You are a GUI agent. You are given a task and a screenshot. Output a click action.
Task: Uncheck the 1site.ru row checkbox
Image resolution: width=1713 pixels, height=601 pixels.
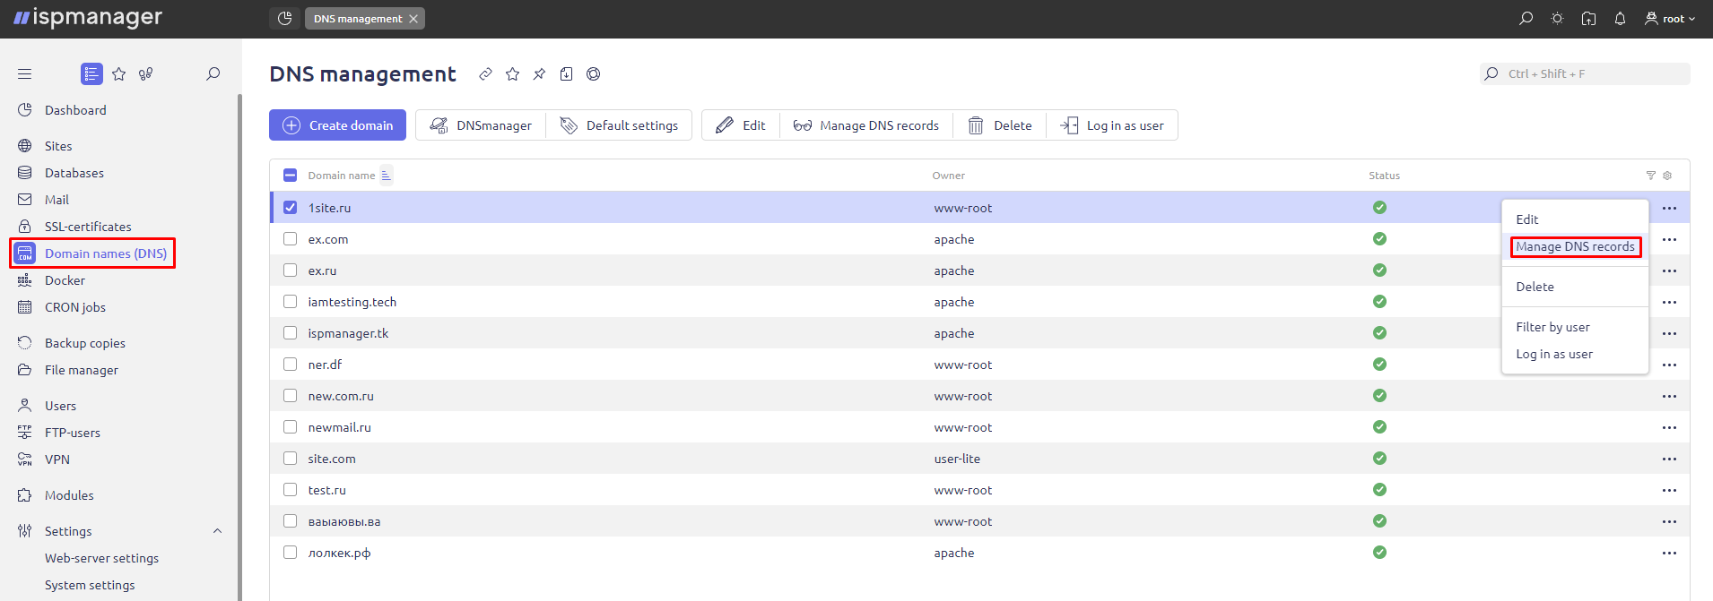[290, 208]
